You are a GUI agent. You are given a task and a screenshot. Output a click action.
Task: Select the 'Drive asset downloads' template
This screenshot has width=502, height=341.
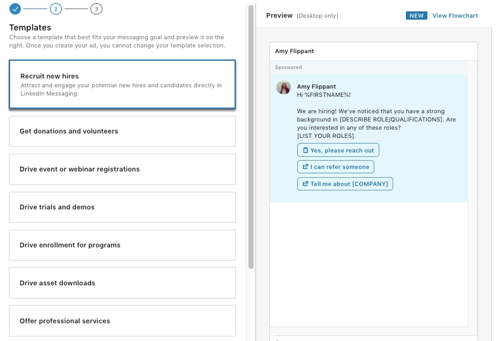122,283
